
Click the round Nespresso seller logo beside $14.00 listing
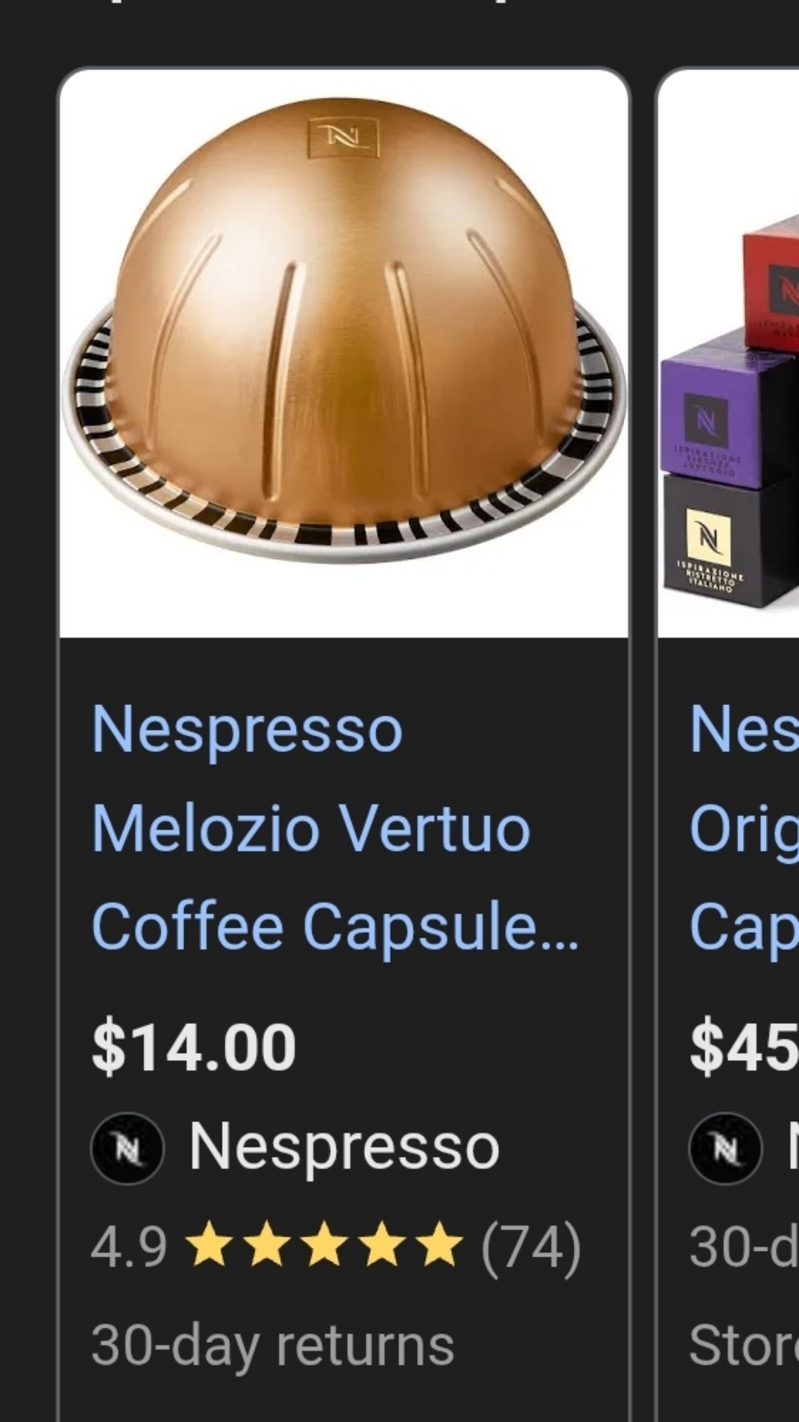(127, 1149)
